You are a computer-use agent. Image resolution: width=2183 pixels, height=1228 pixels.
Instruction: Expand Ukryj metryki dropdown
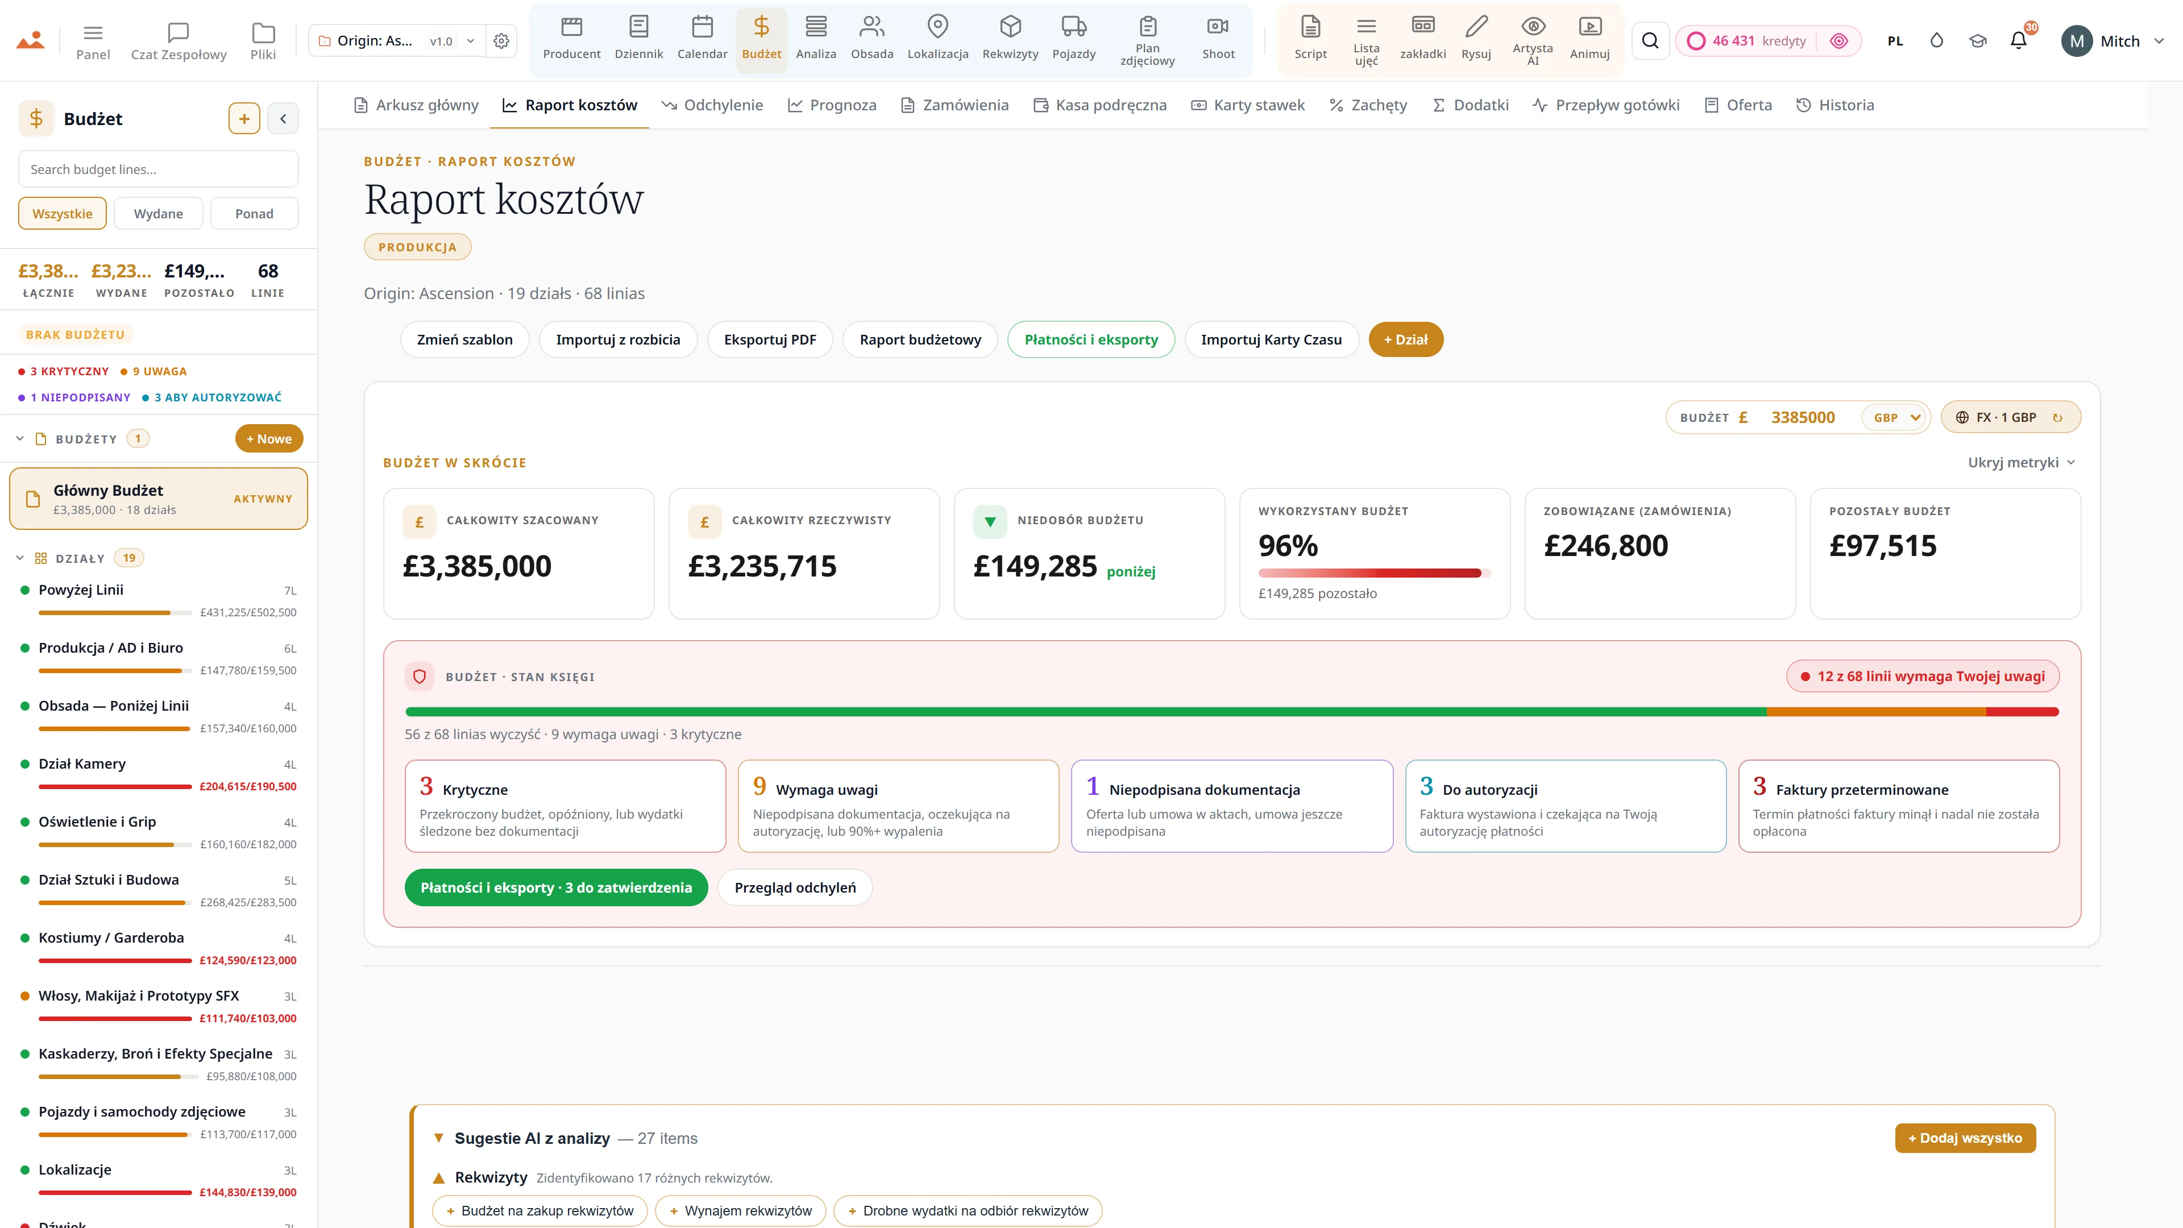tap(2021, 462)
